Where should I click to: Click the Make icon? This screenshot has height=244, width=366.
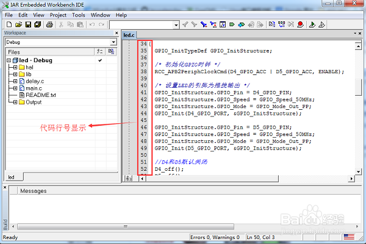click(x=281, y=24)
